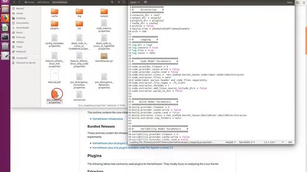Open the Ln 1, Col 1 position dropdown
Viewport: 307px width, 172px height.
coord(274,142)
